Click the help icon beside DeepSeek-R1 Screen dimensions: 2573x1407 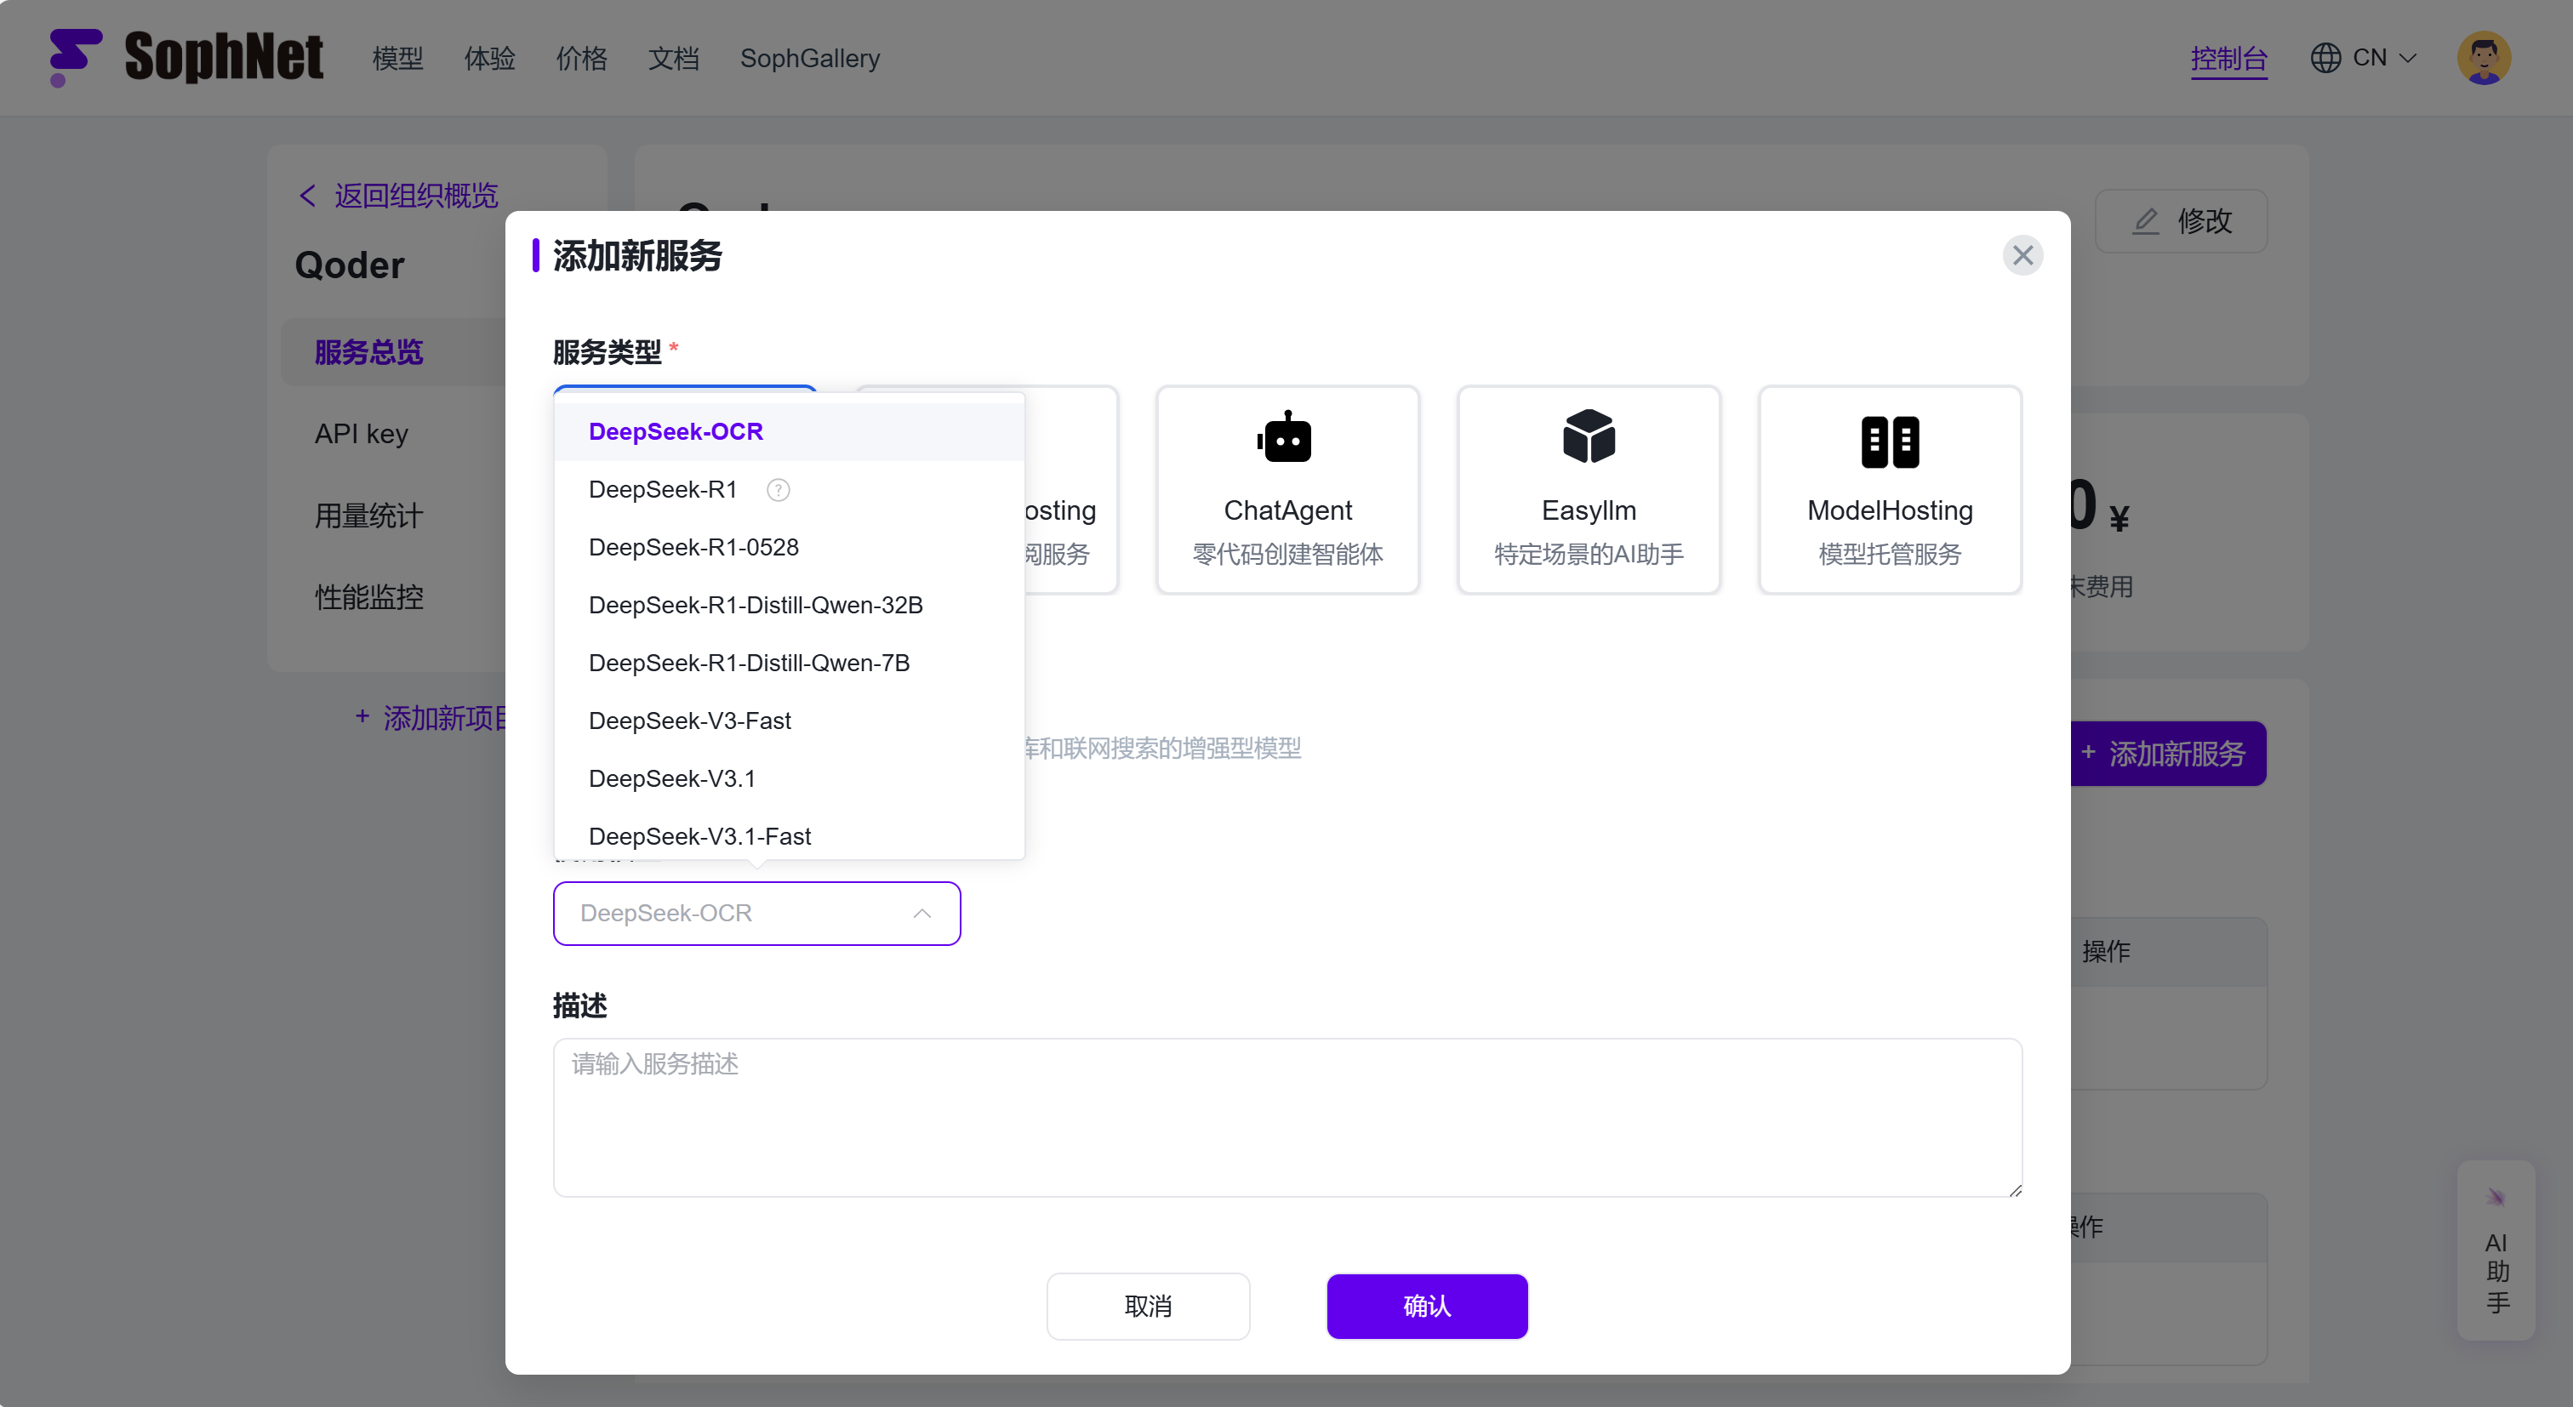(x=778, y=489)
